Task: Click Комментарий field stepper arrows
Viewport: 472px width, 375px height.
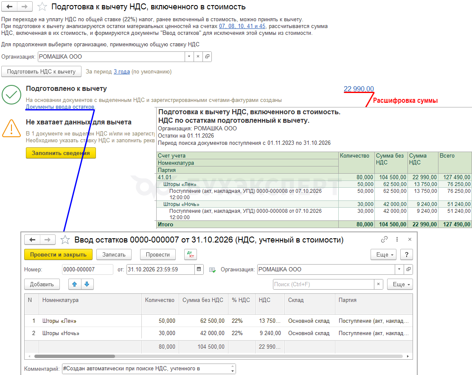Action: tap(233, 369)
